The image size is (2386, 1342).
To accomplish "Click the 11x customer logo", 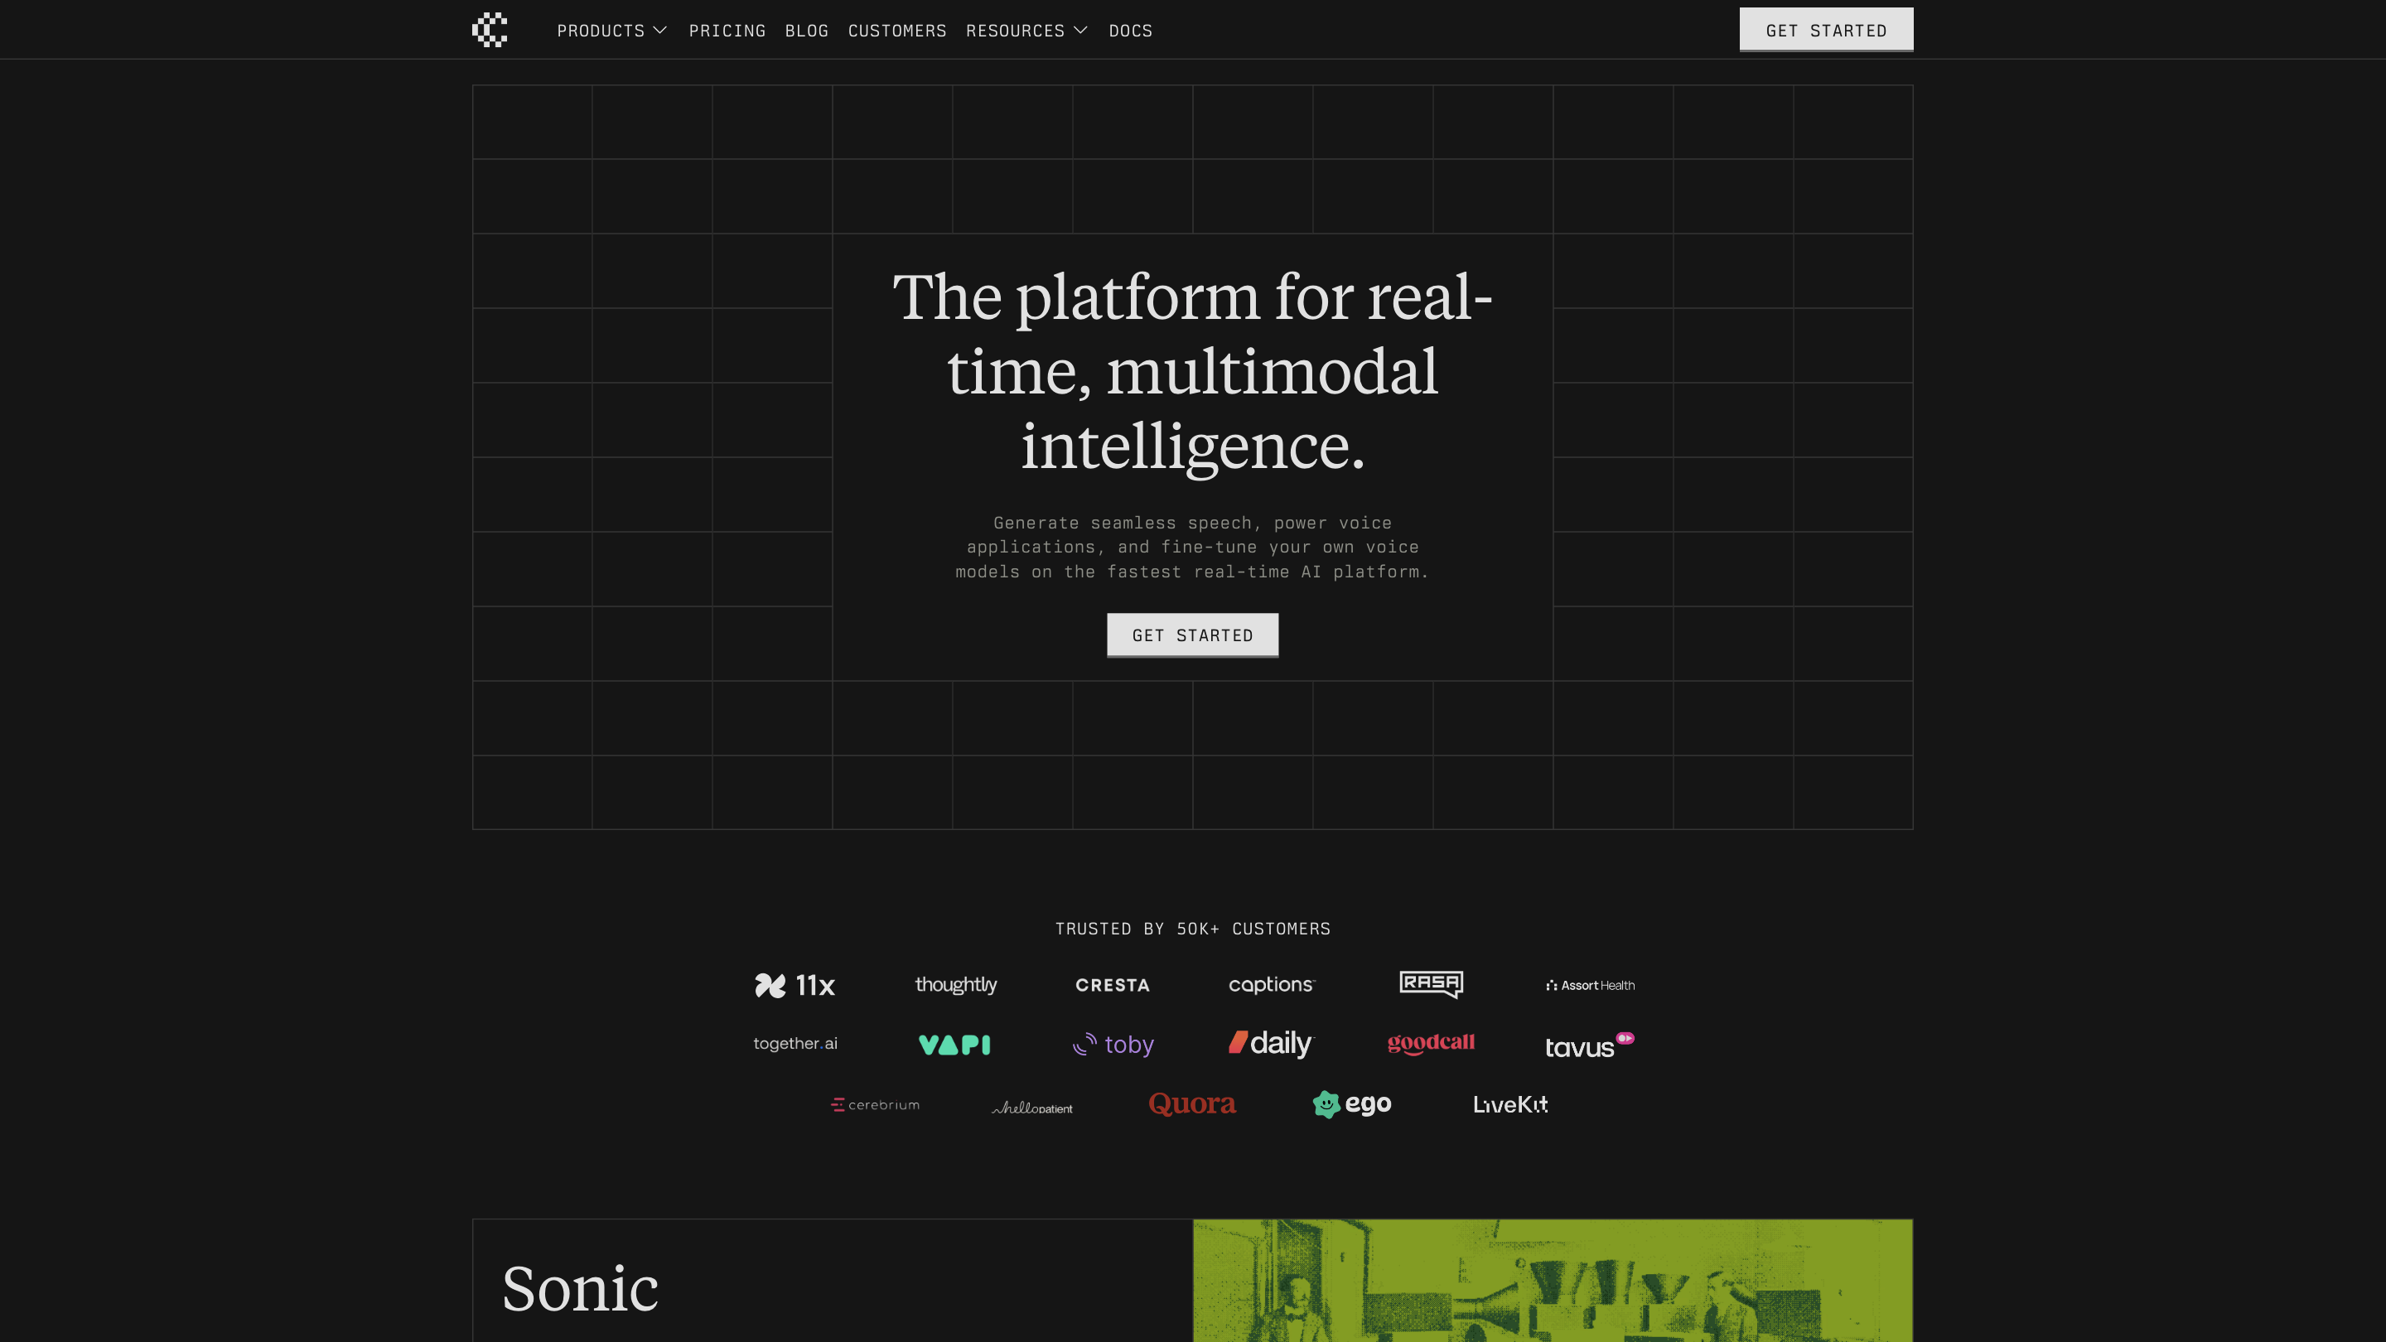I will [x=795, y=984].
